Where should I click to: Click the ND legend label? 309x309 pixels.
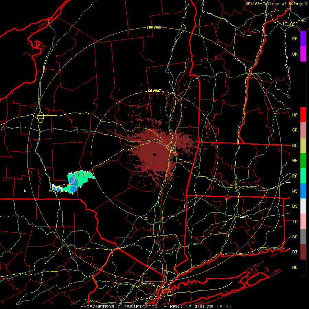pyautogui.click(x=295, y=267)
